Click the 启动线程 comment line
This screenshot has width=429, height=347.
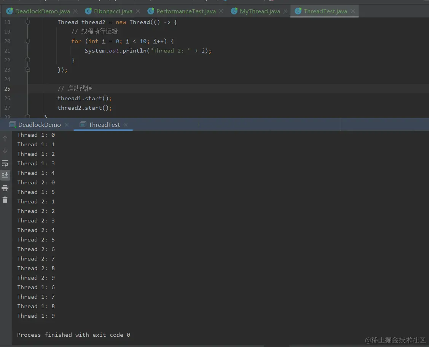tap(75, 88)
